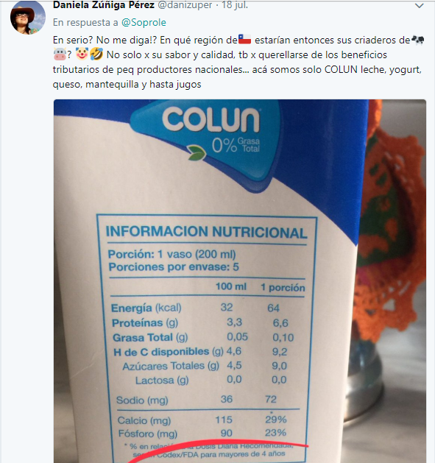Click the rolling-on-floor laughing emoji
435x463 pixels.
coord(96,54)
